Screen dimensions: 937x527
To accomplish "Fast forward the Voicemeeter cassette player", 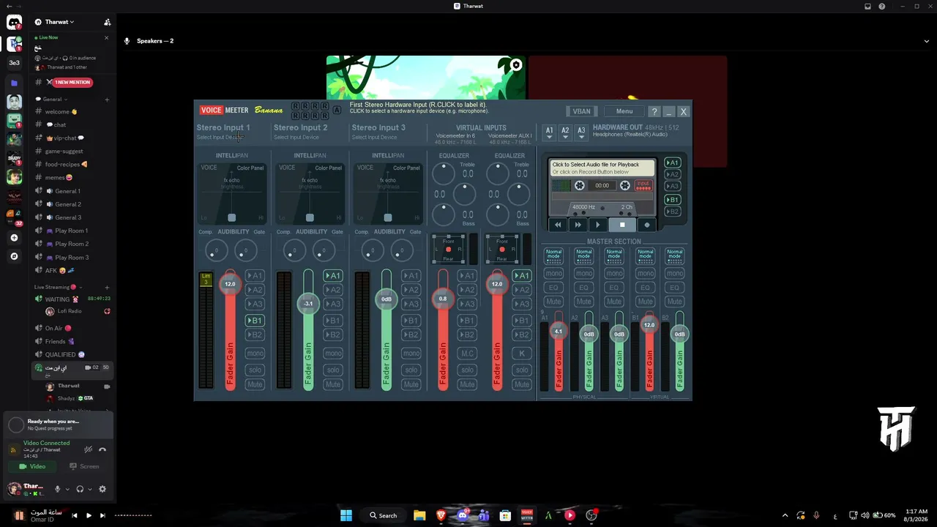I will pos(578,225).
